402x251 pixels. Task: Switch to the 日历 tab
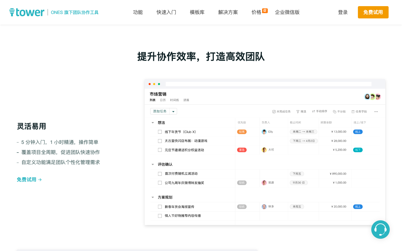(x=163, y=100)
